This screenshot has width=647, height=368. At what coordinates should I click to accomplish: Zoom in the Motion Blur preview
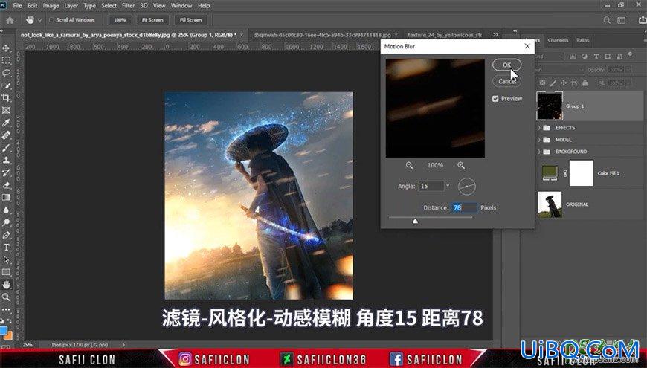461,165
